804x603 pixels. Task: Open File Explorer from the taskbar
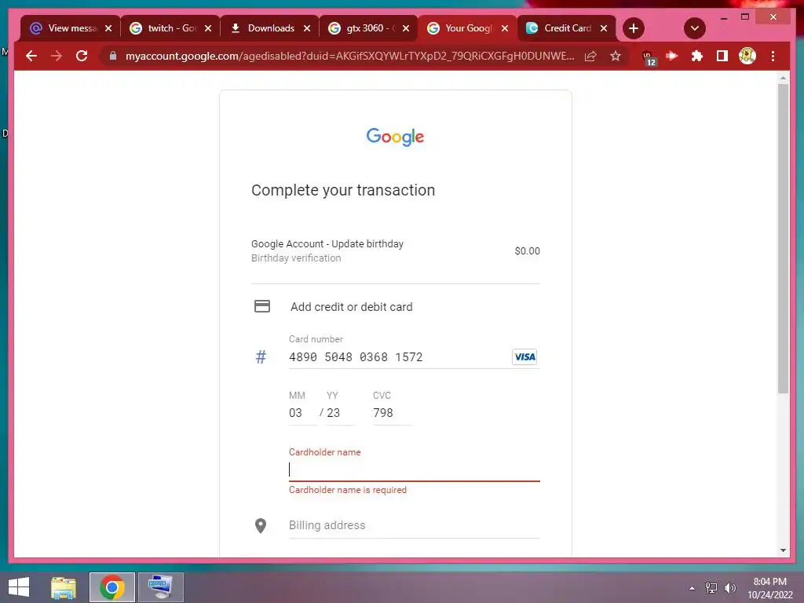point(64,587)
